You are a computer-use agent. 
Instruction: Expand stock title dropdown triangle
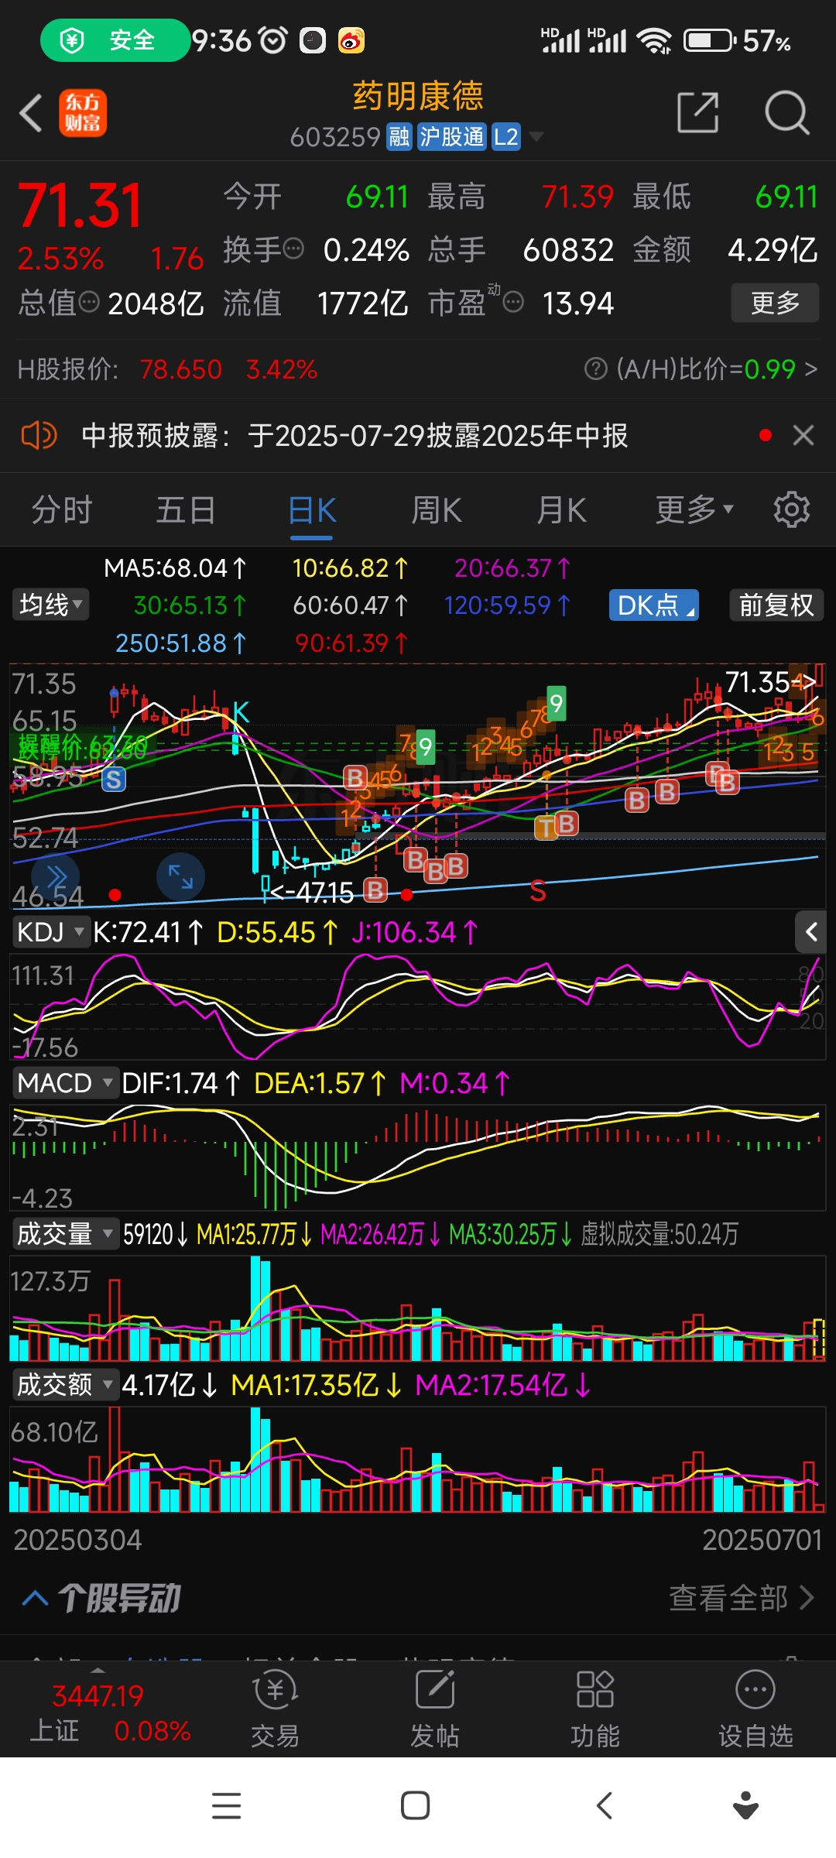pos(536,137)
